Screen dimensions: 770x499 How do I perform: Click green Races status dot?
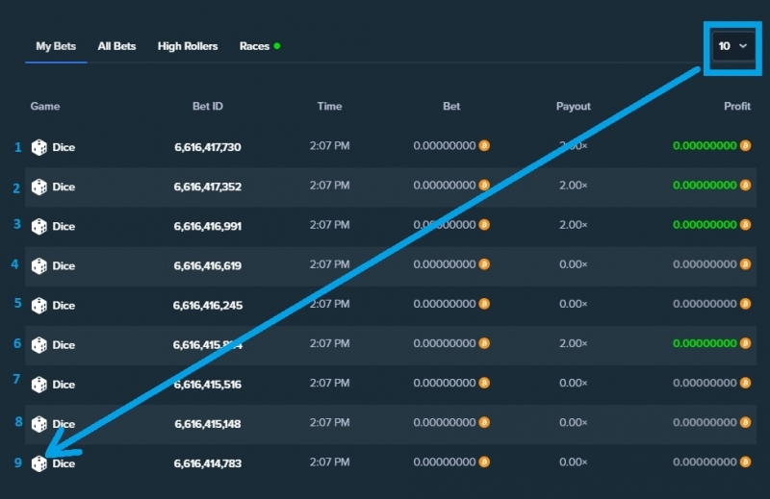coord(277,46)
